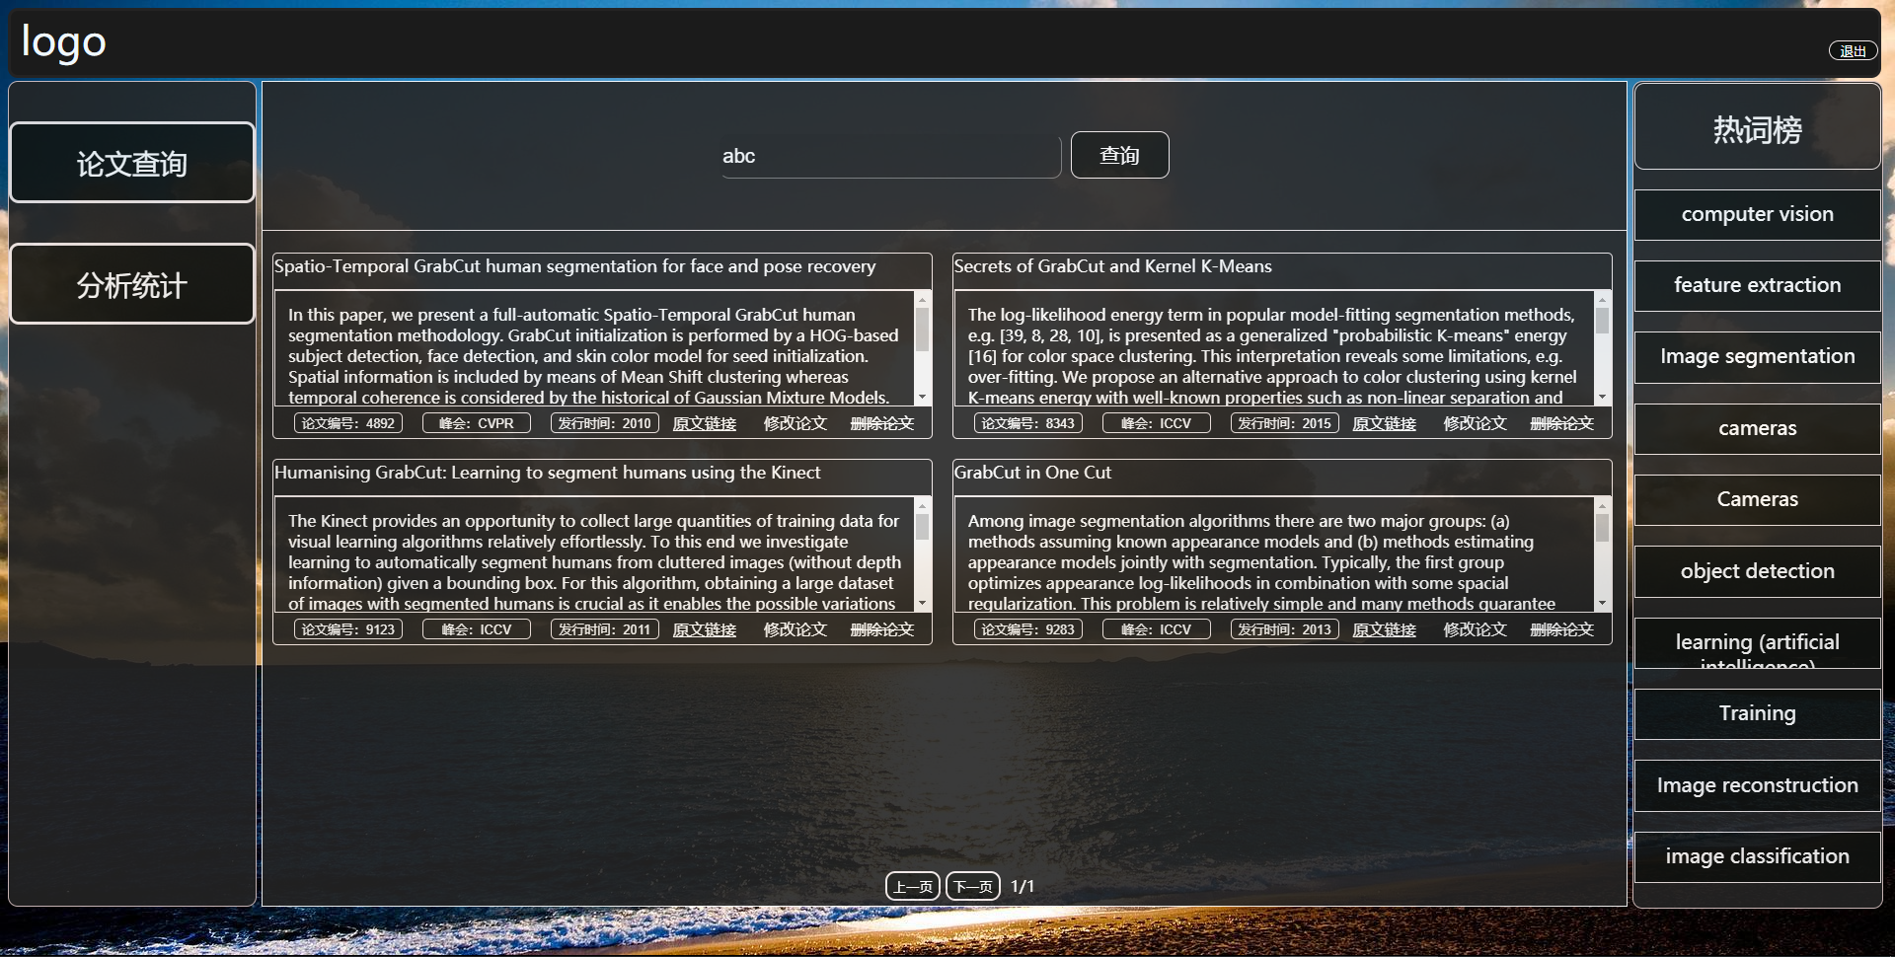Open 原文链接 for paper 9123
Screen dimensions: 1895x957
tap(704, 629)
